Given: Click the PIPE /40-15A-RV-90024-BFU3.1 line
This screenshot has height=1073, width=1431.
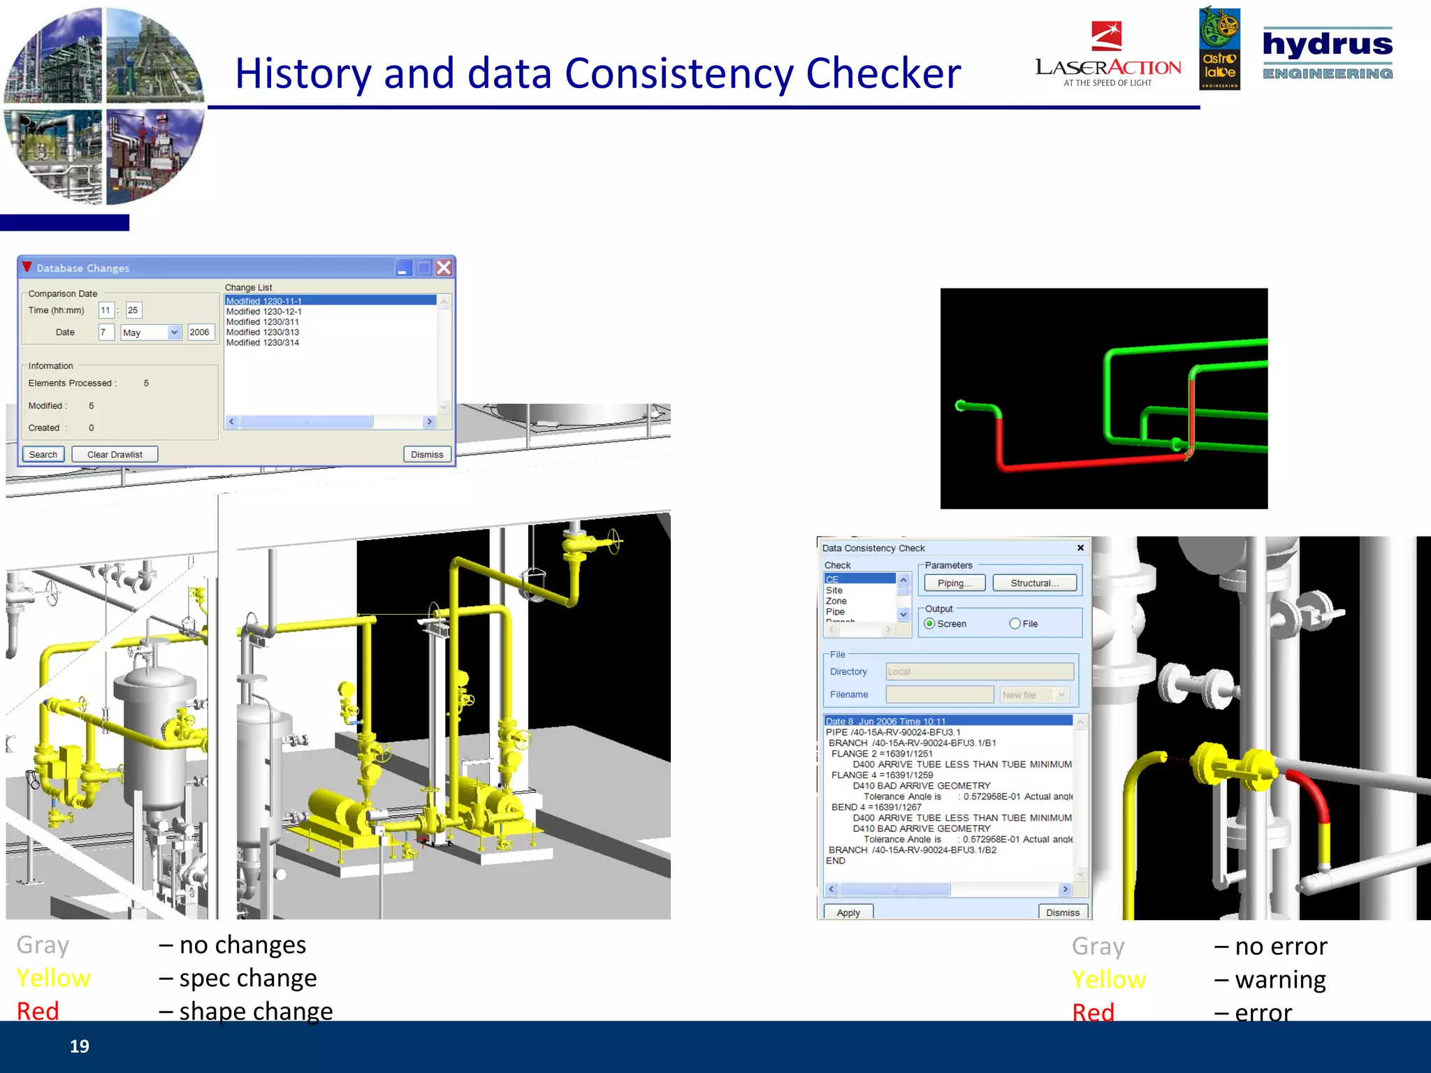Looking at the screenshot, I should pos(893,732).
